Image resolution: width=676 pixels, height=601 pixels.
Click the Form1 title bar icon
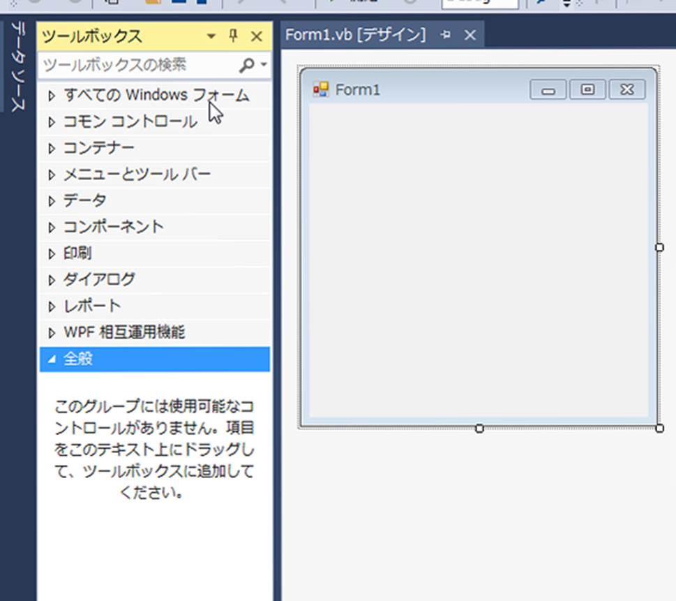pos(321,89)
